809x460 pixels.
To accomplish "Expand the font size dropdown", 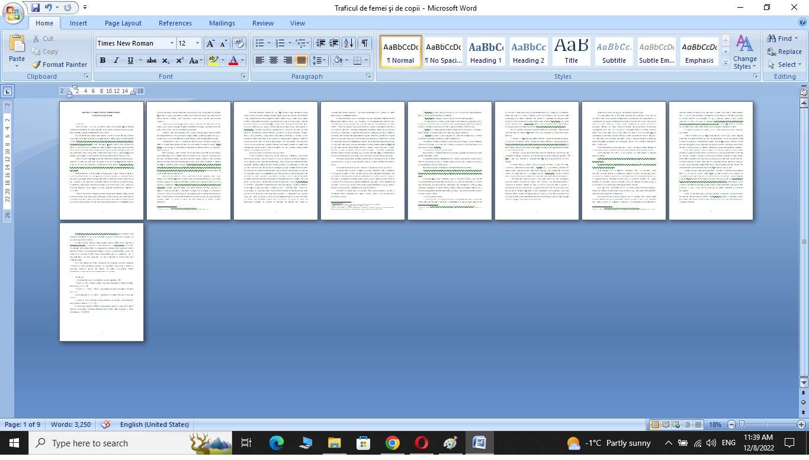I will [x=198, y=43].
